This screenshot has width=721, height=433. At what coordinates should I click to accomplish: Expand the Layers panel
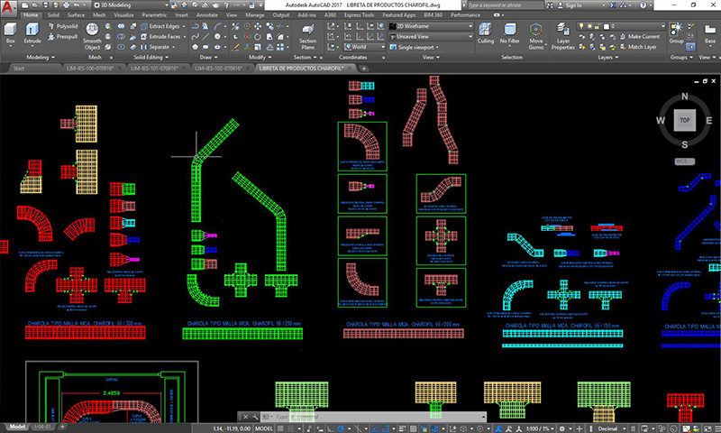(x=607, y=58)
